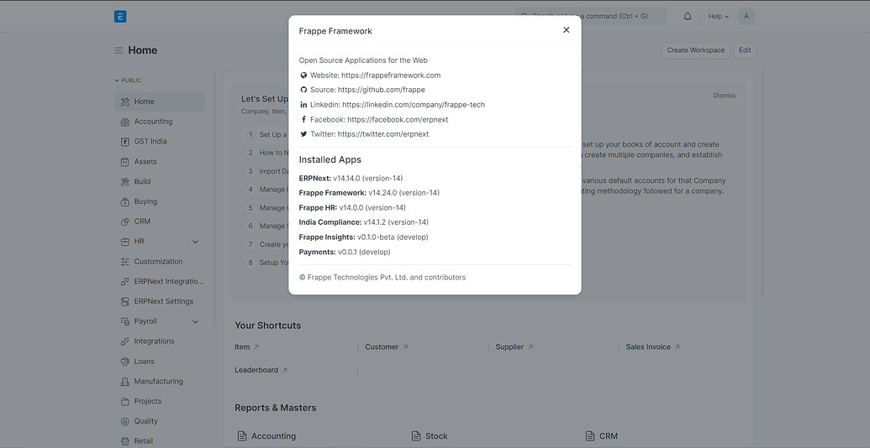
Task: Click the Edit workspace button
Action: point(745,50)
